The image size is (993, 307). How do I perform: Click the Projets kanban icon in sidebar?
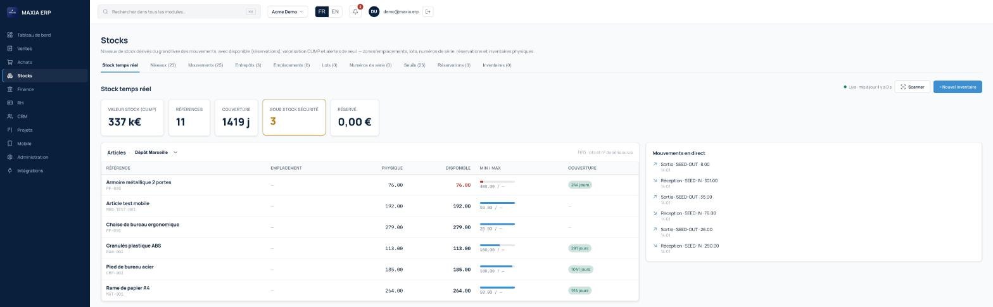[x=9, y=130]
